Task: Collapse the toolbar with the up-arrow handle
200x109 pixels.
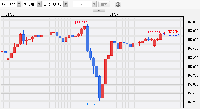Action: [99, 11]
